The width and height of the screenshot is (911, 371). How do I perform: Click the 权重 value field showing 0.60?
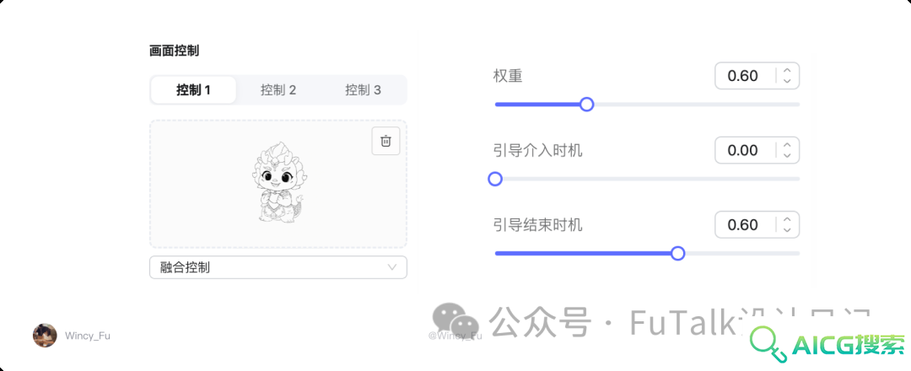[746, 76]
